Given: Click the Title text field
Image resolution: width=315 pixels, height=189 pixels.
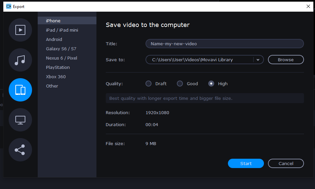Looking at the screenshot, I should (x=224, y=44).
